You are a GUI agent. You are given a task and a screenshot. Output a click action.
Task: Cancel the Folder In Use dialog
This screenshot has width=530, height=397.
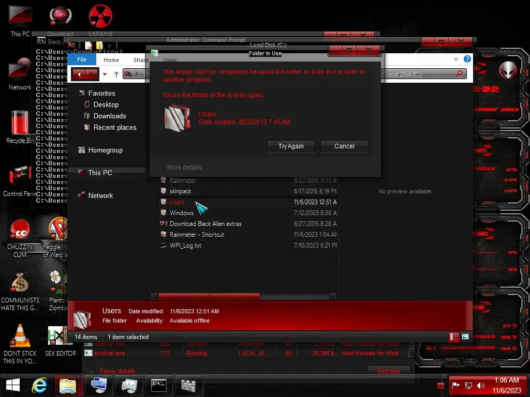point(344,146)
